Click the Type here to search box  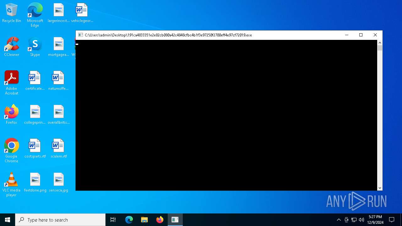60,220
